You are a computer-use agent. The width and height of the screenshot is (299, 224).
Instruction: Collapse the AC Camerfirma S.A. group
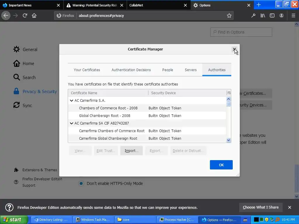click(x=72, y=100)
